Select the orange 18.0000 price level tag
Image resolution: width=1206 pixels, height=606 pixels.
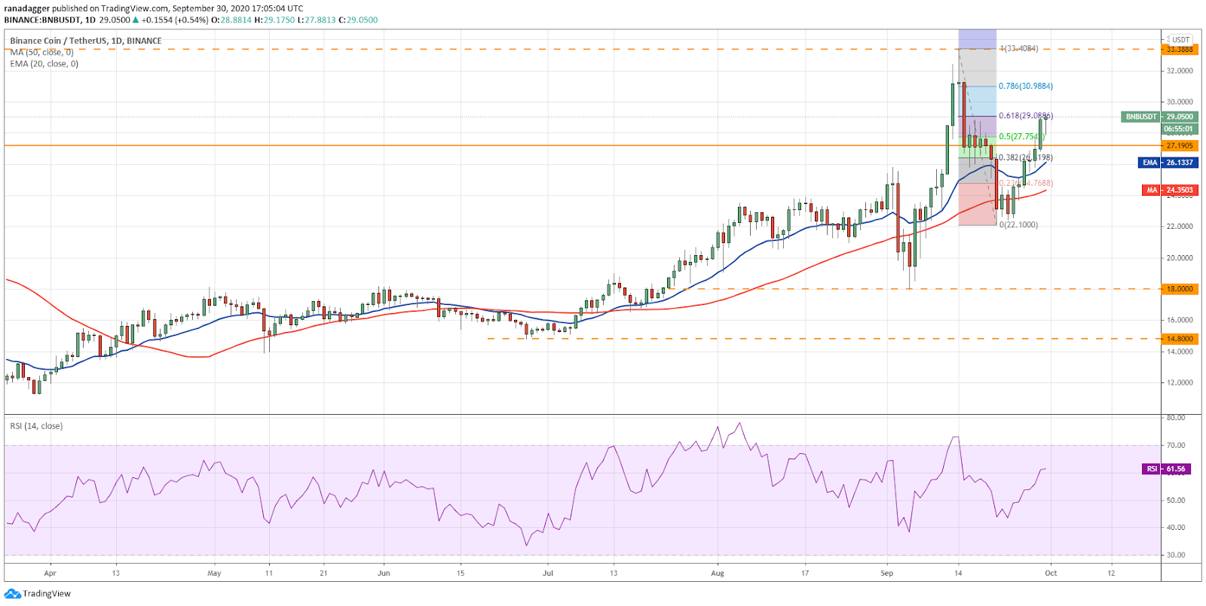click(1180, 289)
